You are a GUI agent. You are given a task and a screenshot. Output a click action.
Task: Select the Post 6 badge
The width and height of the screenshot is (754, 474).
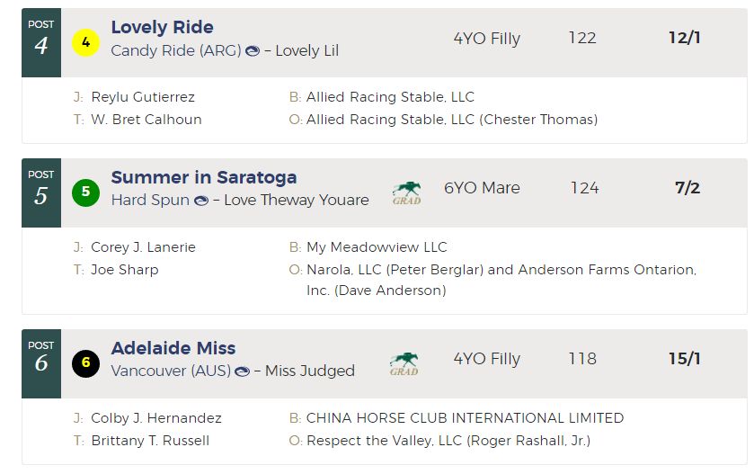coord(41,363)
